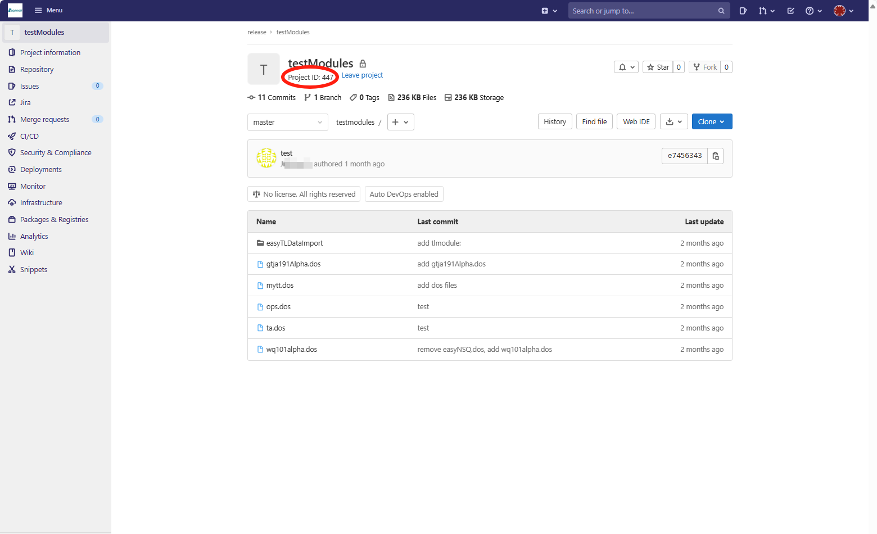Image resolution: width=877 pixels, height=534 pixels.
Task: Open the Web IDE
Action: click(x=636, y=122)
